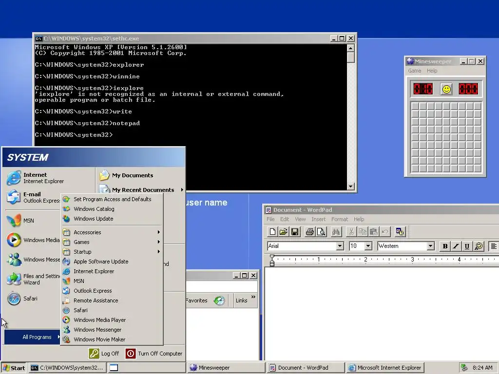Click the New document icon in WordPad
Image resolution: width=499 pixels, height=374 pixels.
point(272,232)
